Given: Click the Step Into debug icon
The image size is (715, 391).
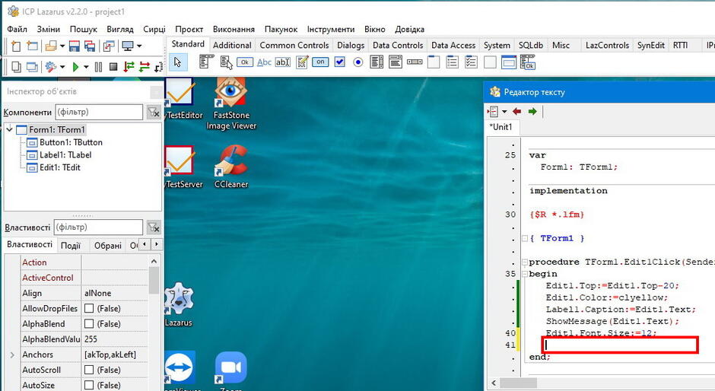Looking at the screenshot, I should tap(129, 67).
